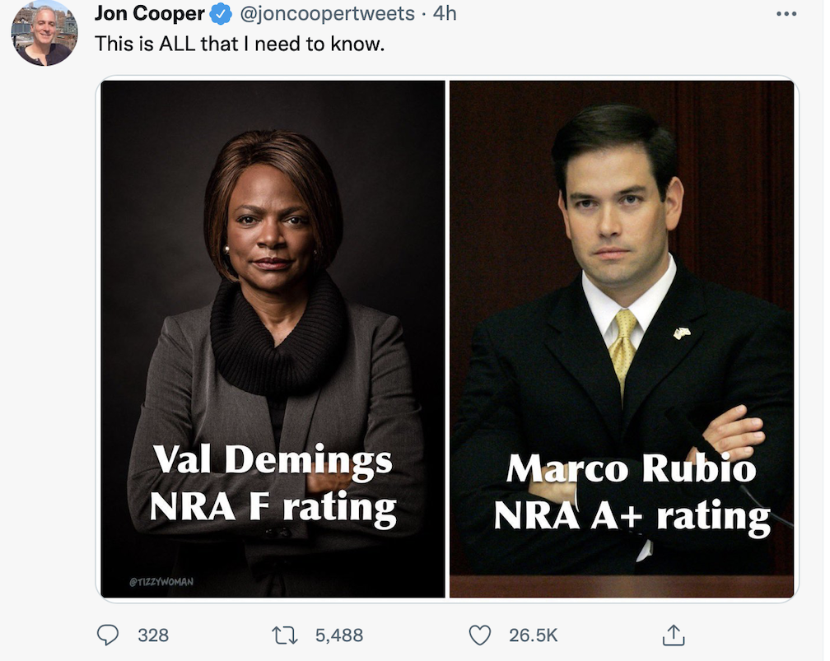Open the share menu icon
The height and width of the screenshot is (661, 830).
coord(674,635)
